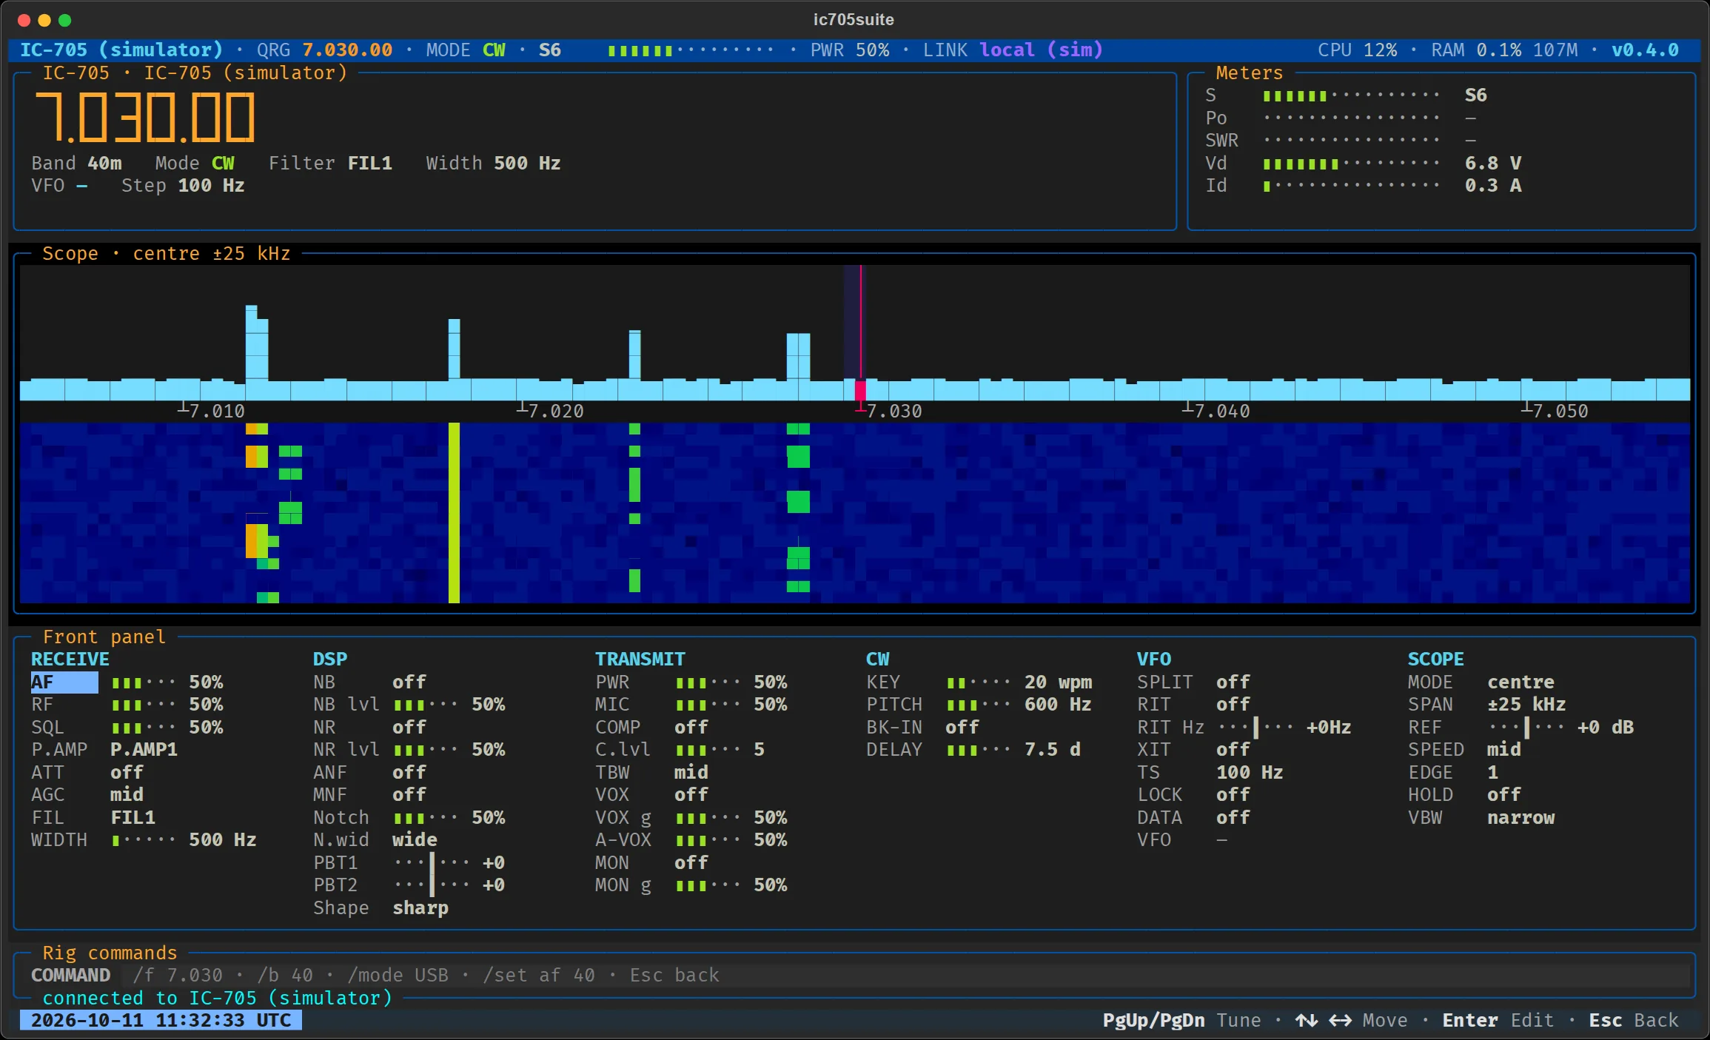Viewport: 1710px width, 1040px height.
Task: Change AGC mid setting
Action: point(127,794)
